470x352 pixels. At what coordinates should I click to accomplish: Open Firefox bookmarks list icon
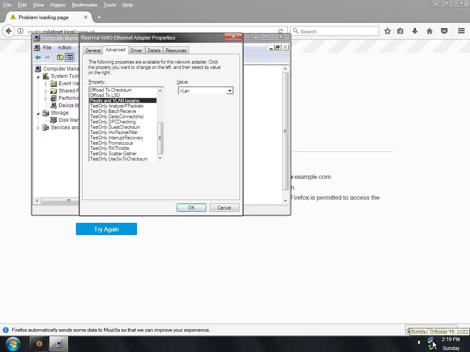[x=400, y=31]
